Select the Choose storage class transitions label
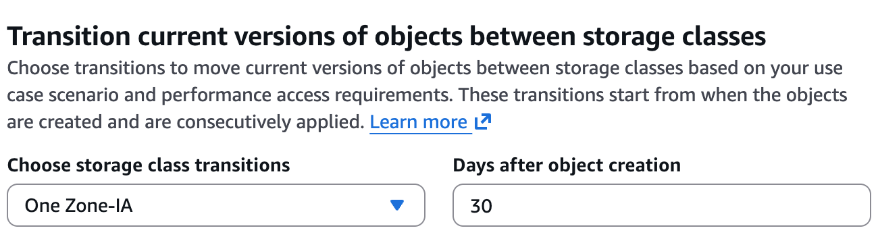The image size is (878, 247). [149, 165]
